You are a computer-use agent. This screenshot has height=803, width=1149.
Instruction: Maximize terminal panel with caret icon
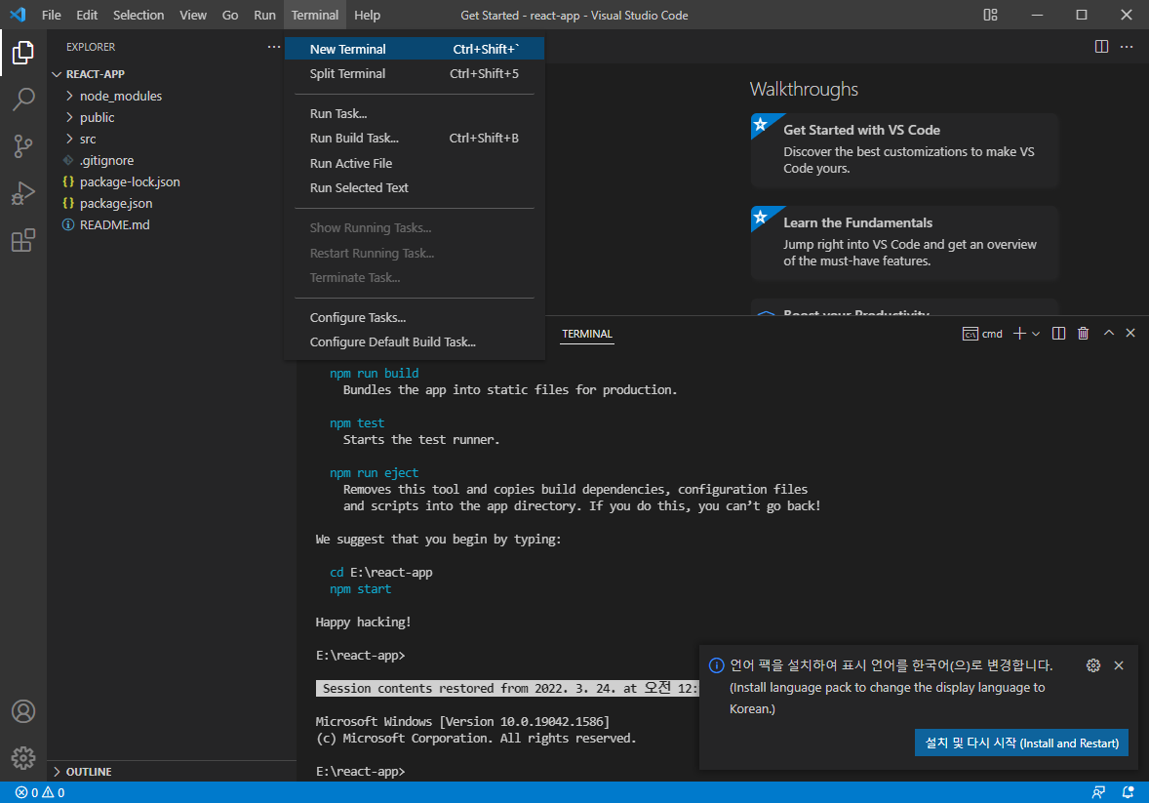[x=1109, y=334]
